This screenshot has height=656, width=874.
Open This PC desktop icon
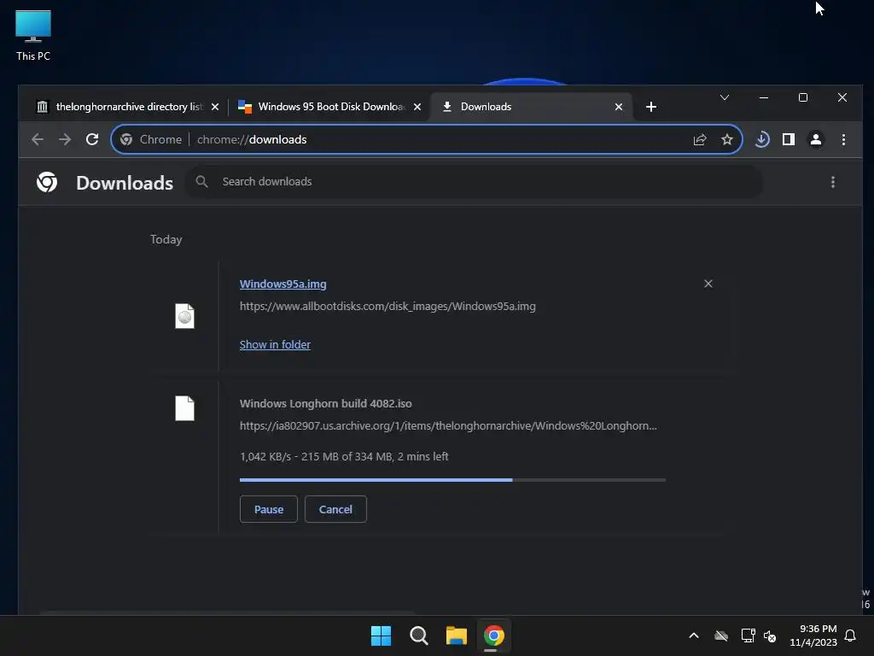point(33,35)
